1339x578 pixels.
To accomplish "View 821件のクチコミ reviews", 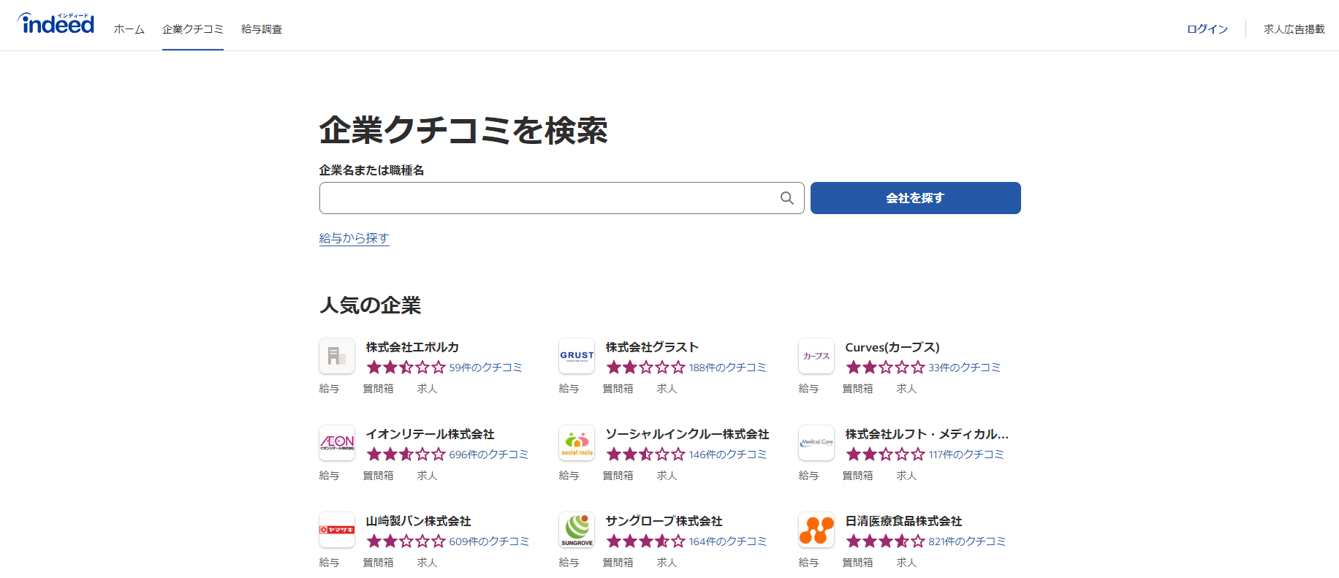I will click(967, 541).
